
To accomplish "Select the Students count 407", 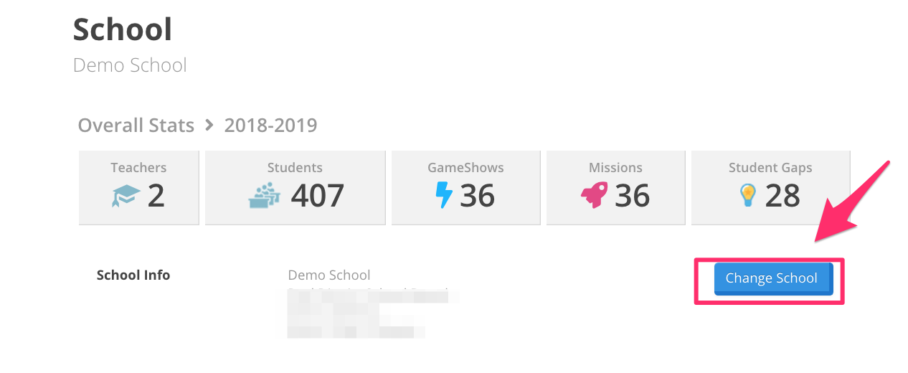I will click(318, 195).
